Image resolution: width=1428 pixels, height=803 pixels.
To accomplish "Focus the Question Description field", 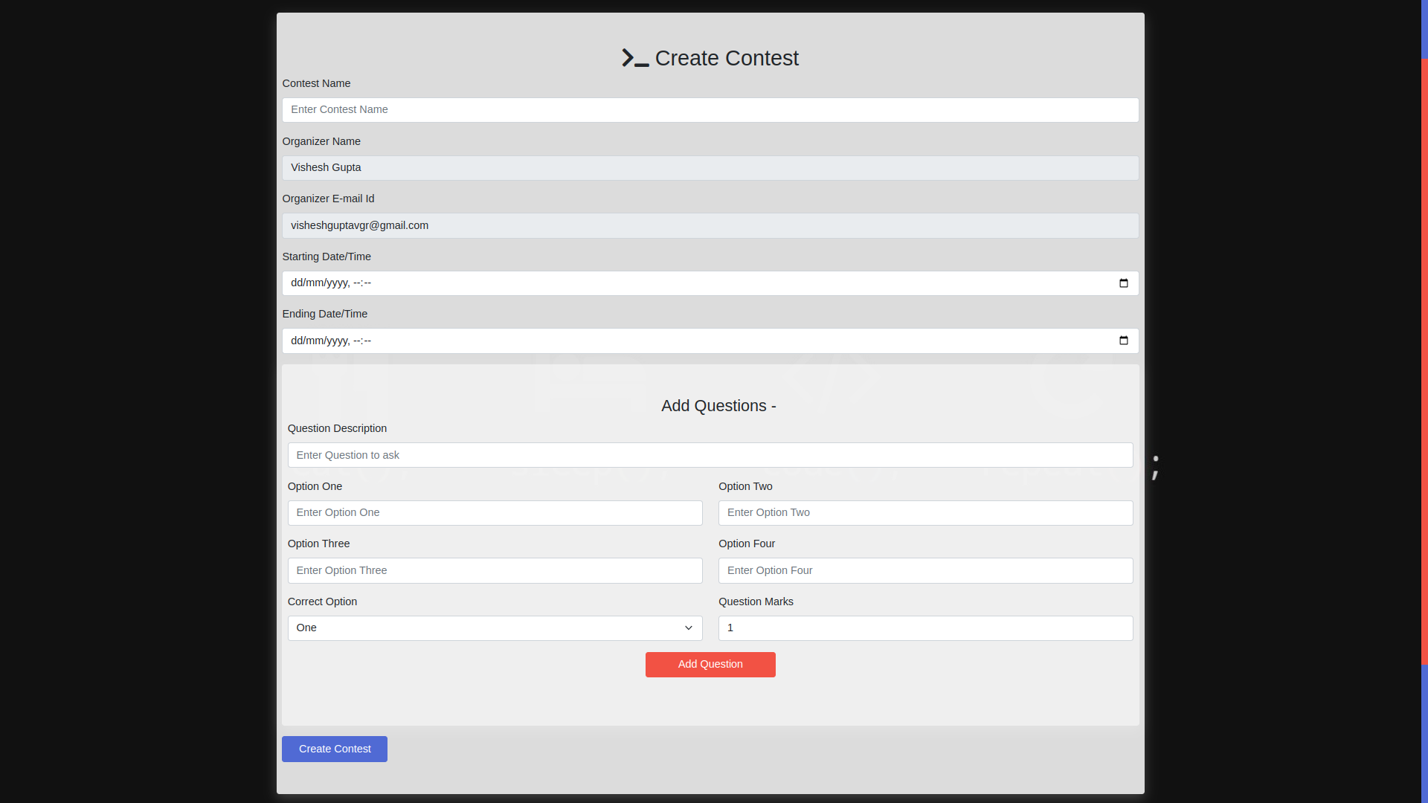I will [710, 455].
